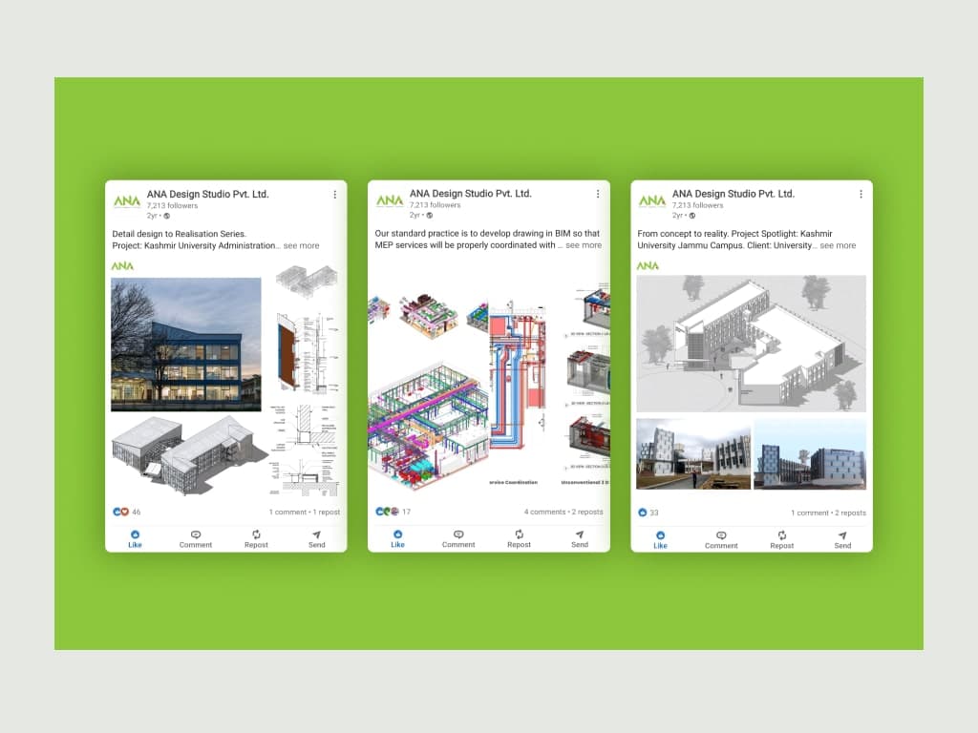Click 'Our standard practice is to develop' text
The image size is (978, 733).
point(441,233)
